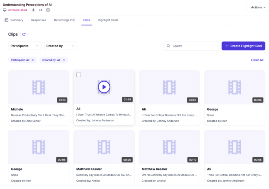Click the video camera icon in header
This screenshot has width=269, height=189.
click(41, 10)
